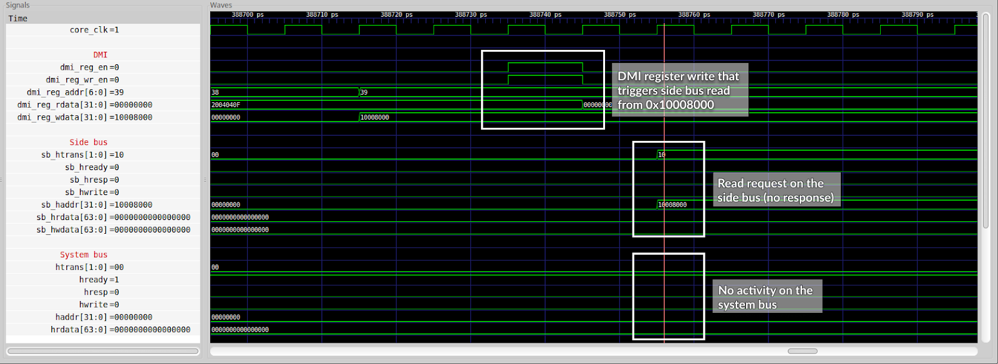Click the waves horizontal scrollbar thumb

pyautogui.click(x=802, y=351)
